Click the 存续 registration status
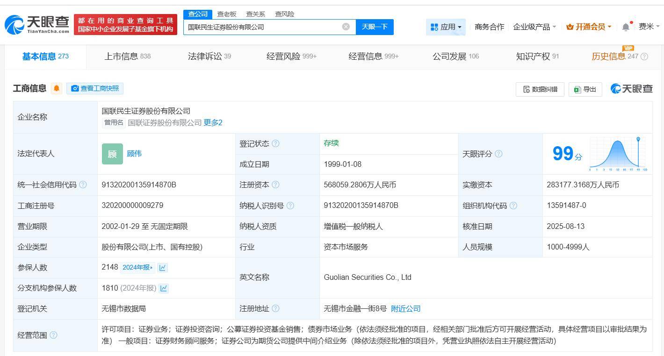664x356 pixels. (x=331, y=143)
